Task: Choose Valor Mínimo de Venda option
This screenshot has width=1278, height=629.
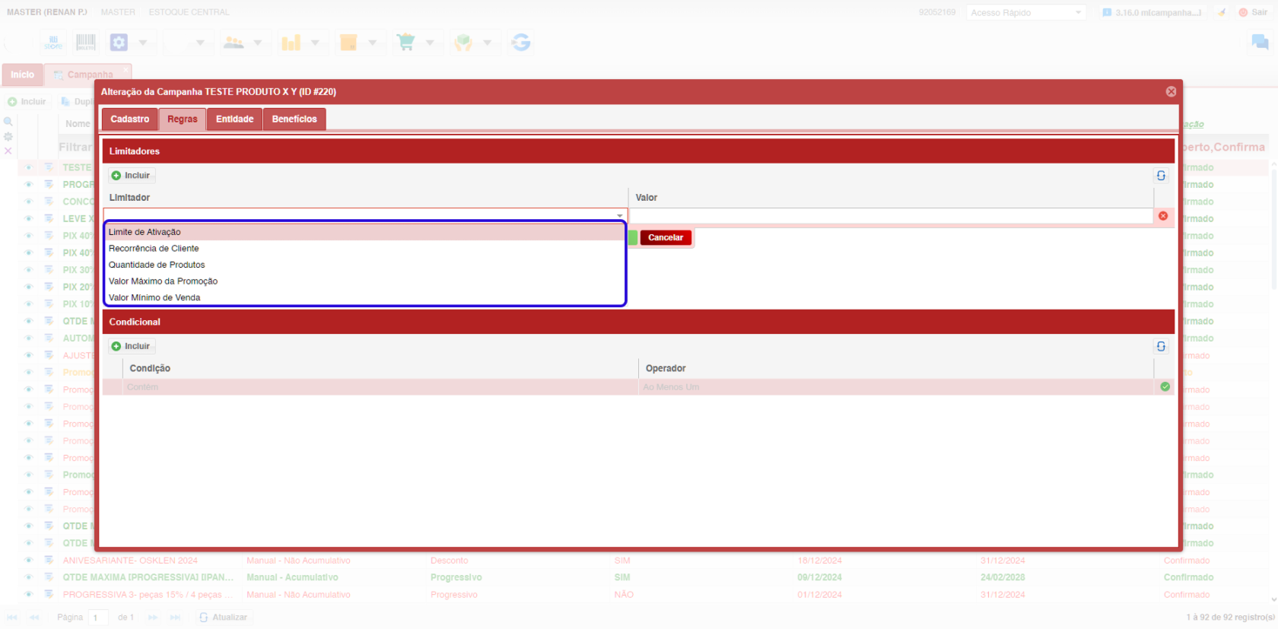Action: (154, 297)
